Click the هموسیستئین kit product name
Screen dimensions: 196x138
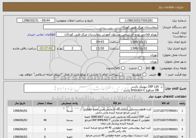(117, 111)
